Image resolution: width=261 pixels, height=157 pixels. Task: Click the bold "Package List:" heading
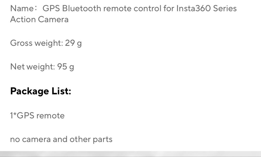click(x=41, y=91)
